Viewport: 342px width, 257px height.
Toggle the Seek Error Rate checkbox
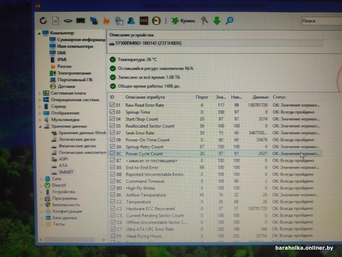tap(112, 133)
